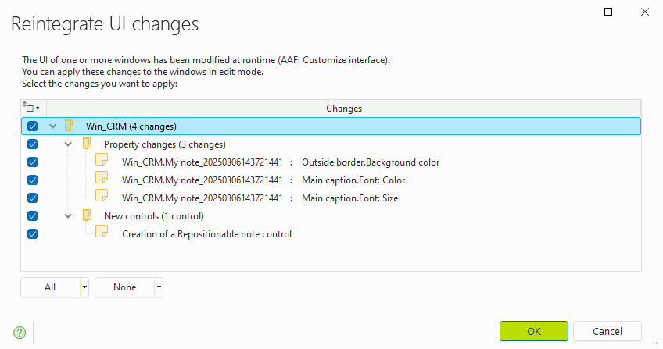The width and height of the screenshot is (663, 349).
Task: Open the dropdown arrow next to None
Action: pos(159,287)
